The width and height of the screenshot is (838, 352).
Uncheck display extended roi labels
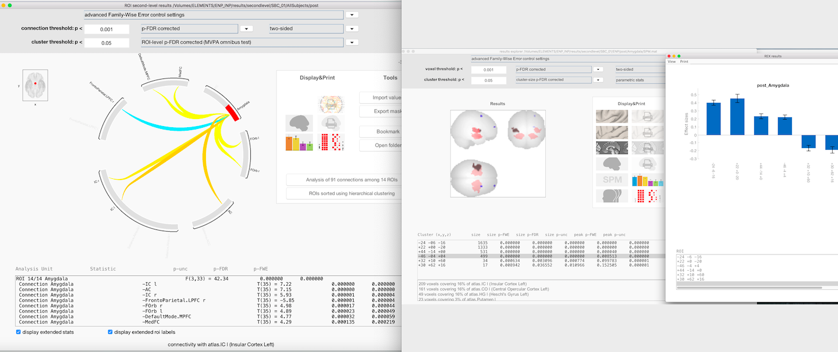(111, 332)
